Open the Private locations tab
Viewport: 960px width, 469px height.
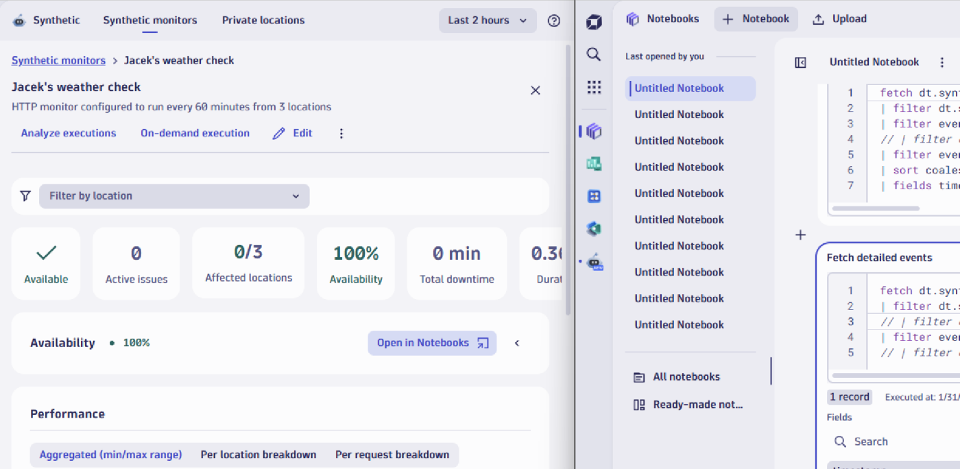263,20
